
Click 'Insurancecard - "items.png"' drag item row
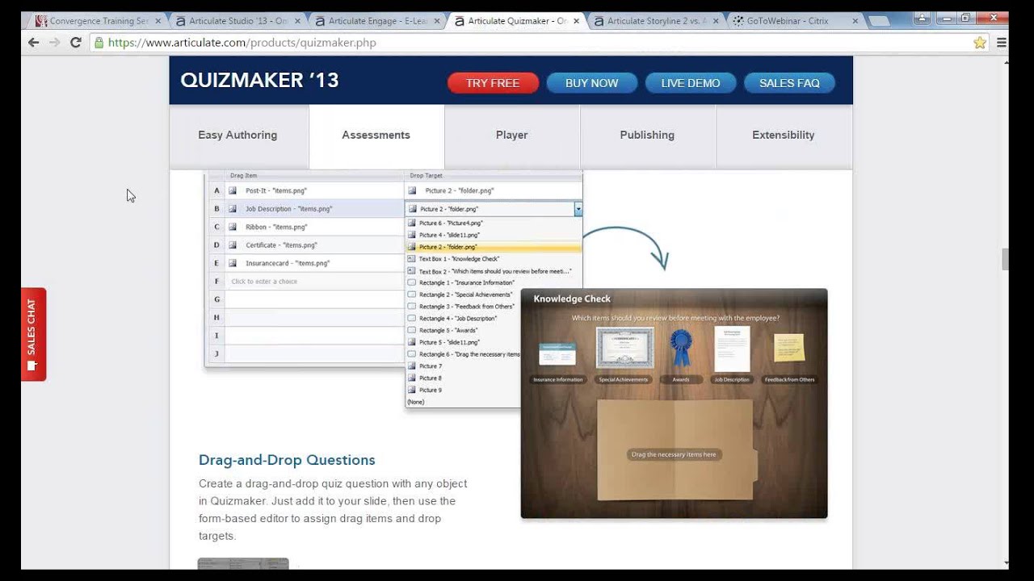(x=314, y=263)
